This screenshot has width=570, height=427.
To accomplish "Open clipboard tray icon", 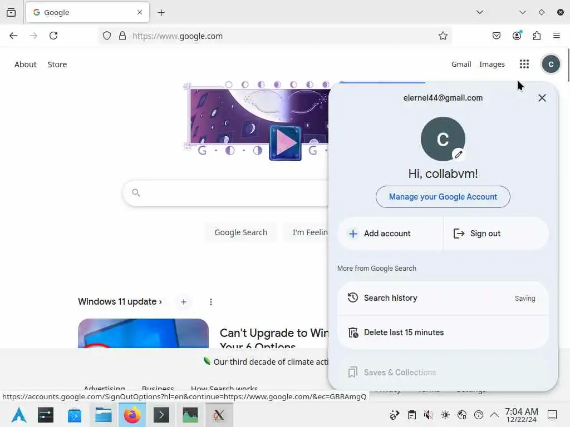I will point(411,415).
